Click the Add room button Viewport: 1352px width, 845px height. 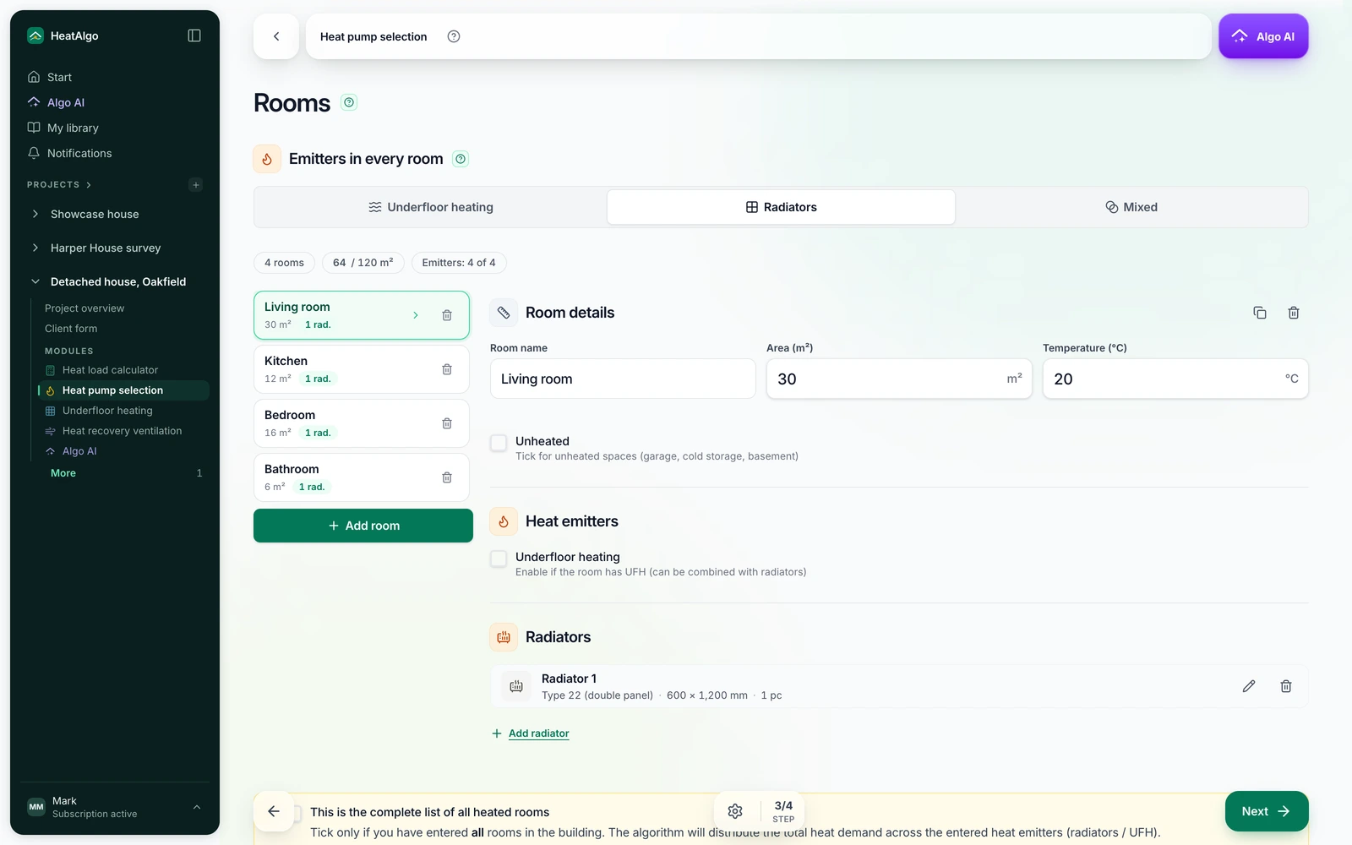point(363,526)
